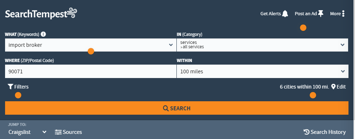Open the Craigslist jump-to dropdown

point(28,132)
